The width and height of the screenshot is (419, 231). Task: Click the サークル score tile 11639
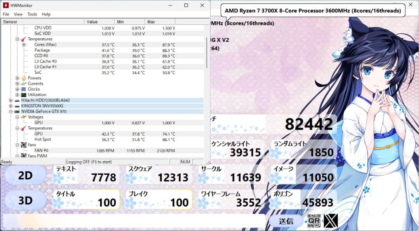[230, 175]
